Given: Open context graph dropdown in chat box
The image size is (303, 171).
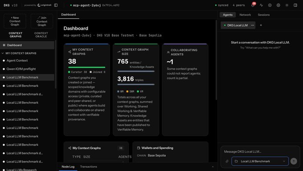Looking at the screenshot, I should (260, 161).
